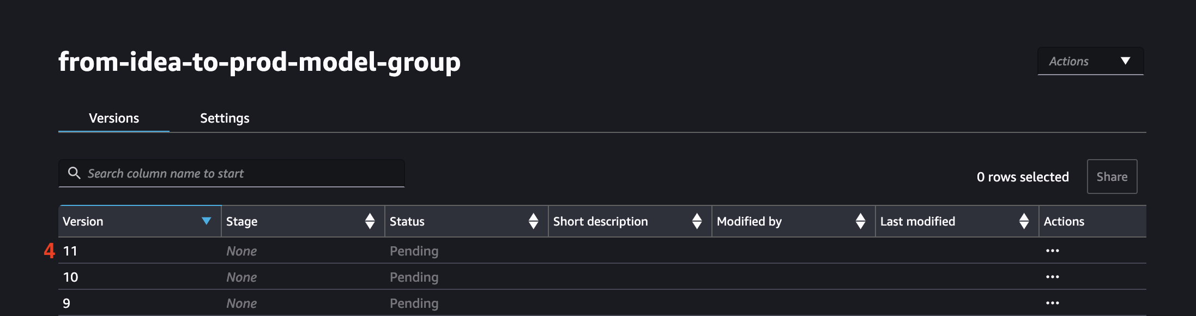Sort by Status using its sort arrows
Image resolution: width=1196 pixels, height=316 pixels.
pyautogui.click(x=533, y=221)
